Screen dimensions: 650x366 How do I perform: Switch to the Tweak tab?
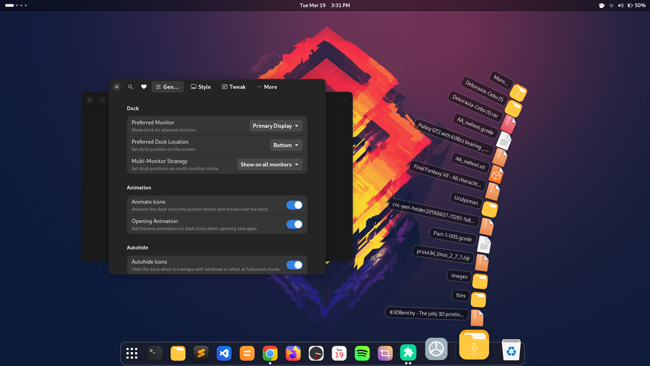[x=234, y=87]
